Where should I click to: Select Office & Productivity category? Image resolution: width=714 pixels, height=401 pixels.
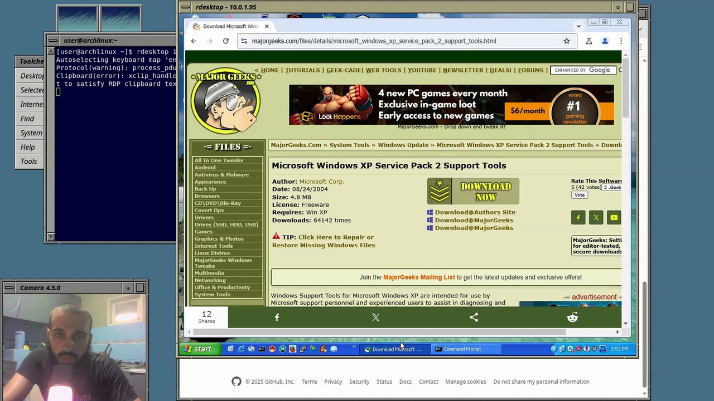[222, 287]
